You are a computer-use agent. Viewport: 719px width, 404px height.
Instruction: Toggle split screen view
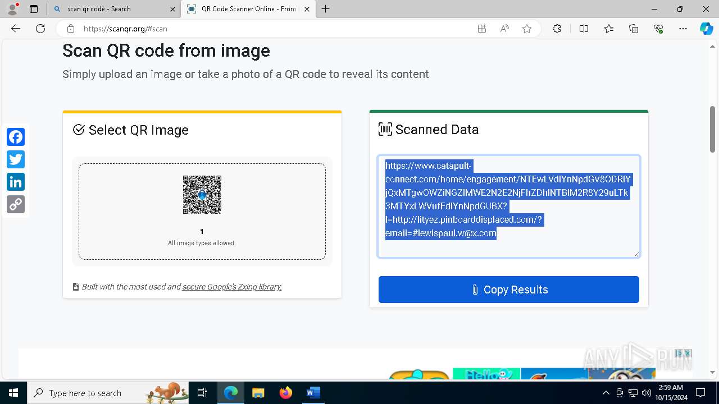tap(584, 29)
